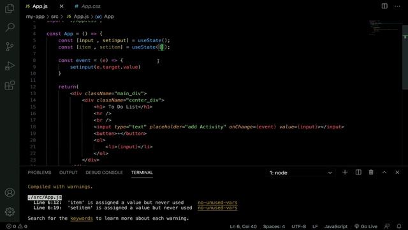Image resolution: width=408 pixels, height=230 pixels.
Task: Click "main_div" className string on line 13
Action: pos(129,94)
